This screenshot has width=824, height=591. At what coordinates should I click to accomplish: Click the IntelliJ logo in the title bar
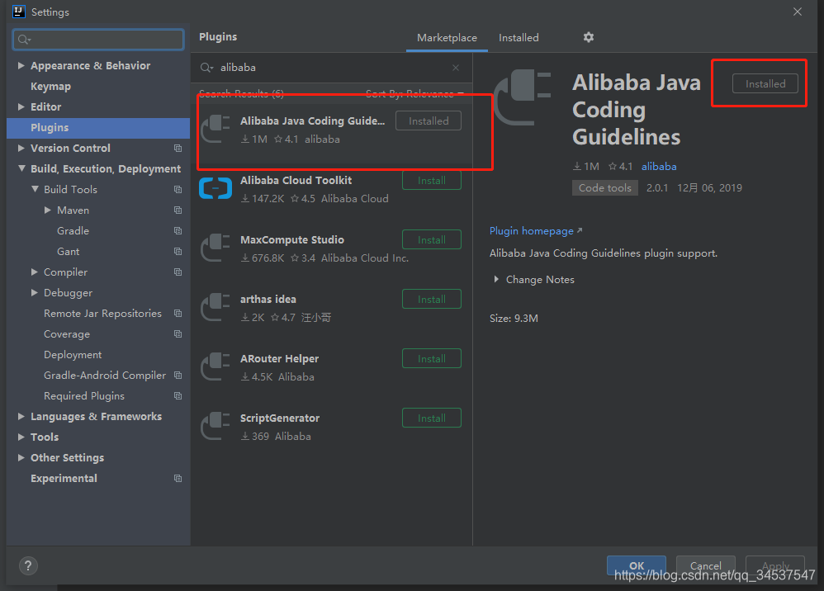18,12
